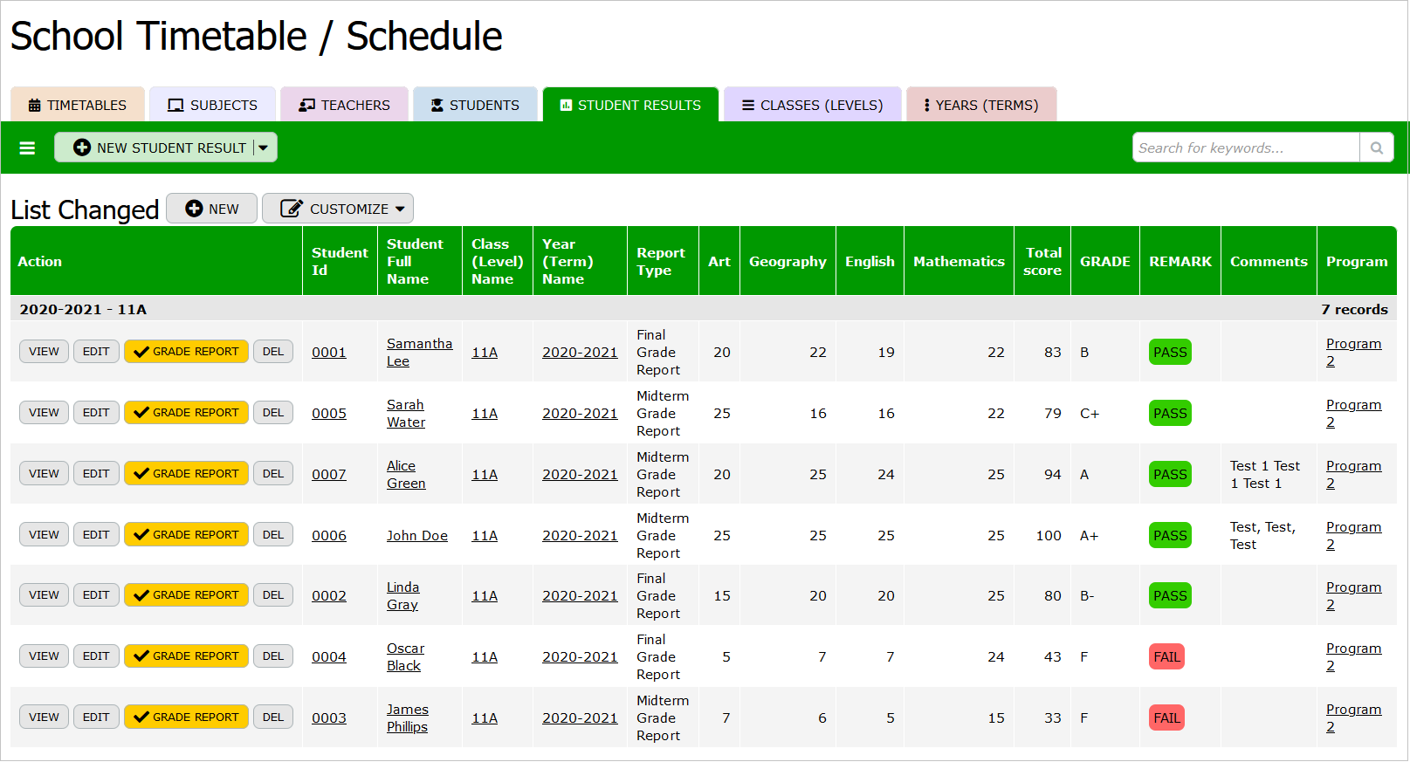Click the search magnifier icon
Screen dimensions: 1410x762
(1376, 148)
